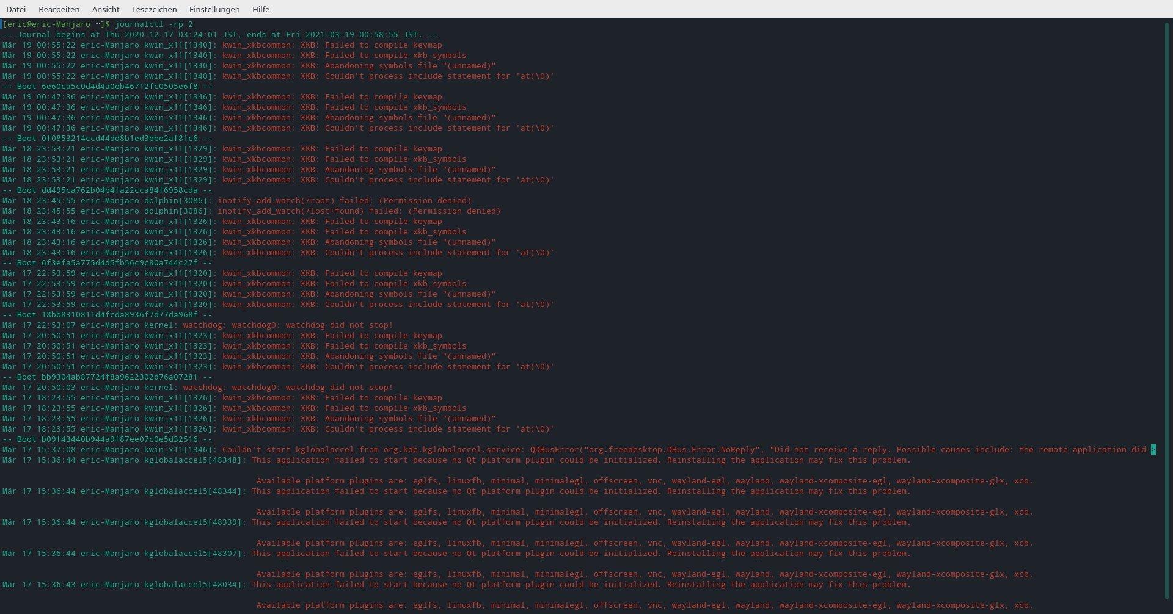The width and height of the screenshot is (1173, 614).
Task: Click the 20:50:03 kernel watchdog line
Action: [x=198, y=388]
